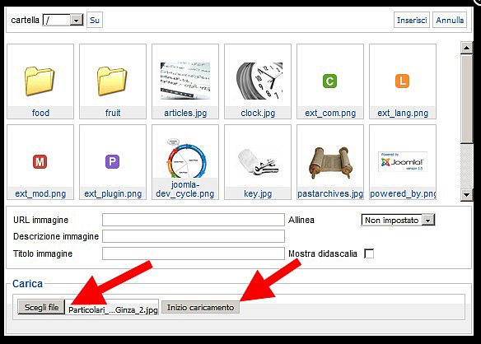Choose the key.jpg keys image

(259, 162)
